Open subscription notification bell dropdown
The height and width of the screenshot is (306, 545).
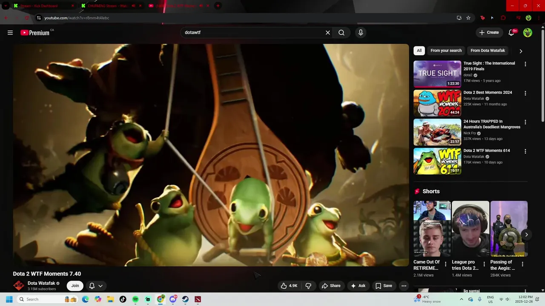tap(96, 286)
